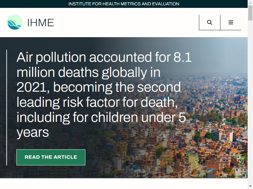Image resolution: width=253 pixels, height=189 pixels.
Task: Click the scrollbar up arrow
Action: coord(250,2)
